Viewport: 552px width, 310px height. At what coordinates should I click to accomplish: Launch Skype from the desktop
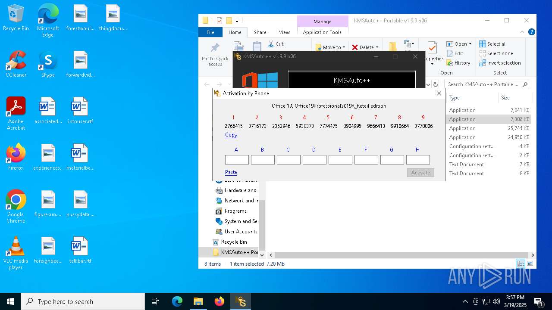pos(48,64)
